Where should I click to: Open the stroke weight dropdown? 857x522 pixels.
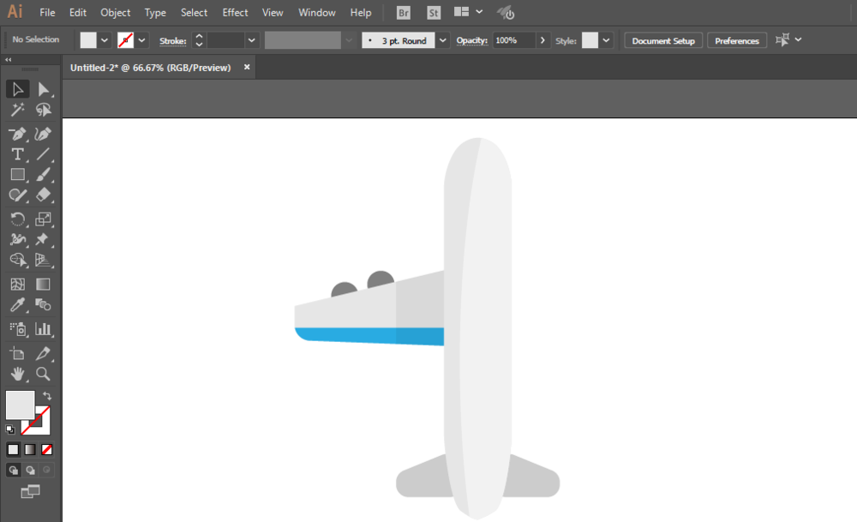click(251, 40)
